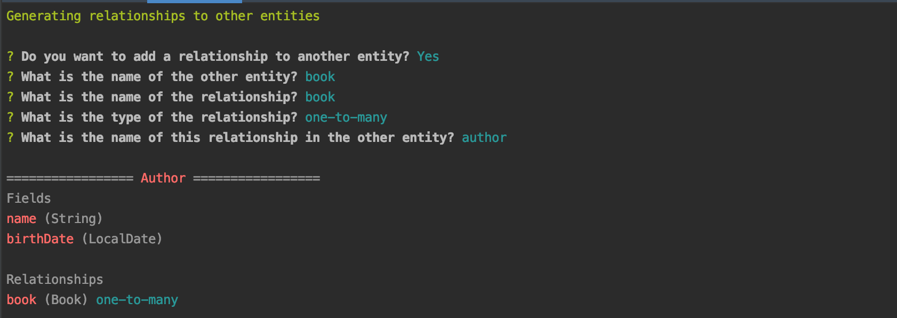Click the teal 'author' answer text
Screen dimensions: 897x318
point(484,138)
